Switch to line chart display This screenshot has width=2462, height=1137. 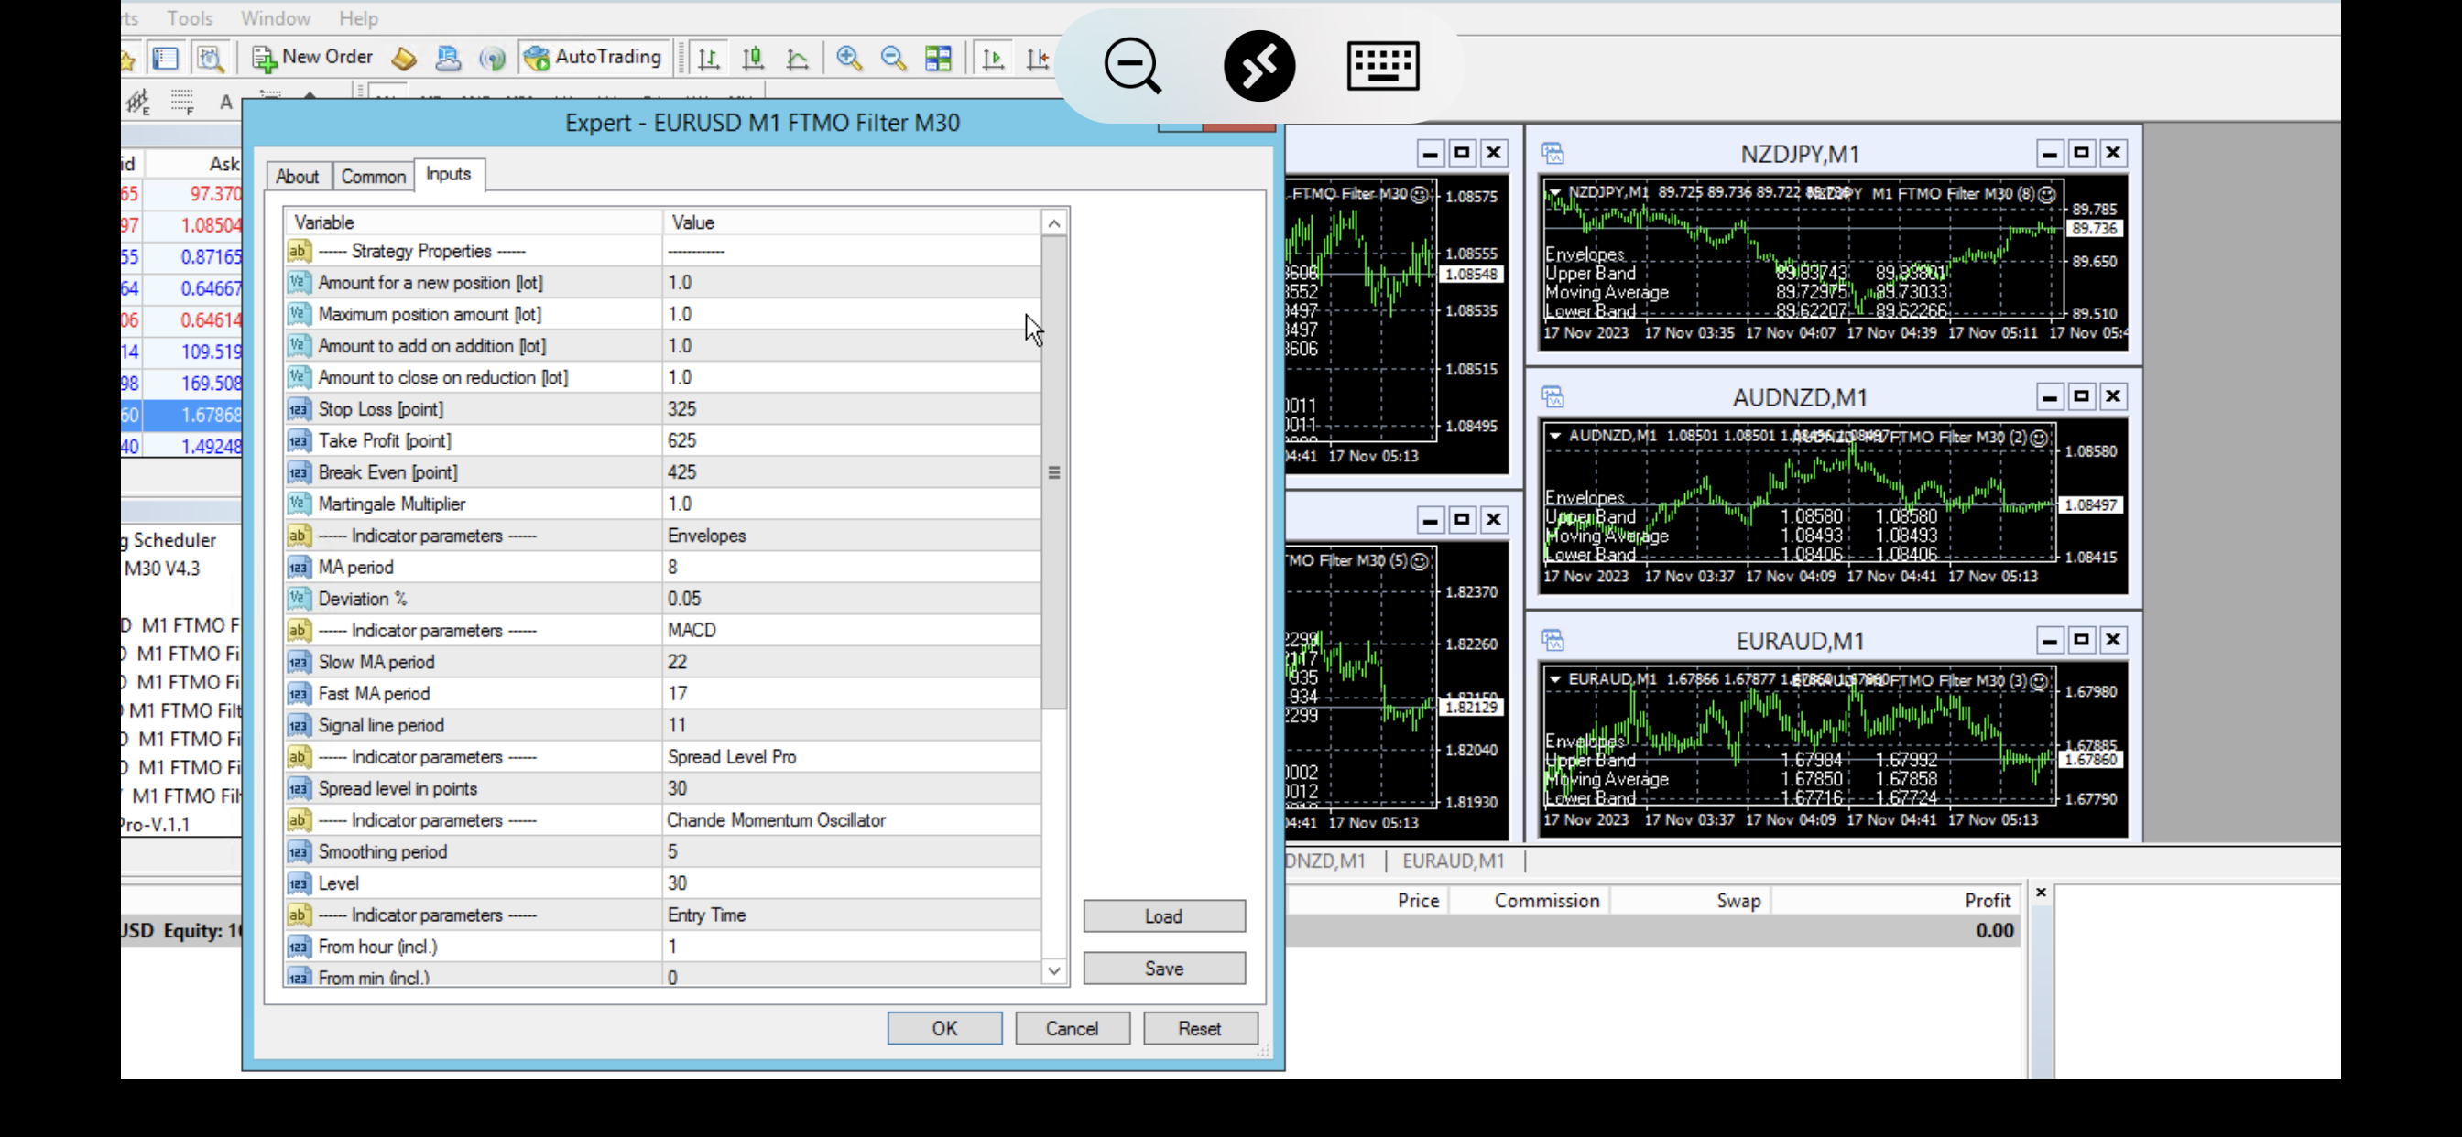click(797, 59)
